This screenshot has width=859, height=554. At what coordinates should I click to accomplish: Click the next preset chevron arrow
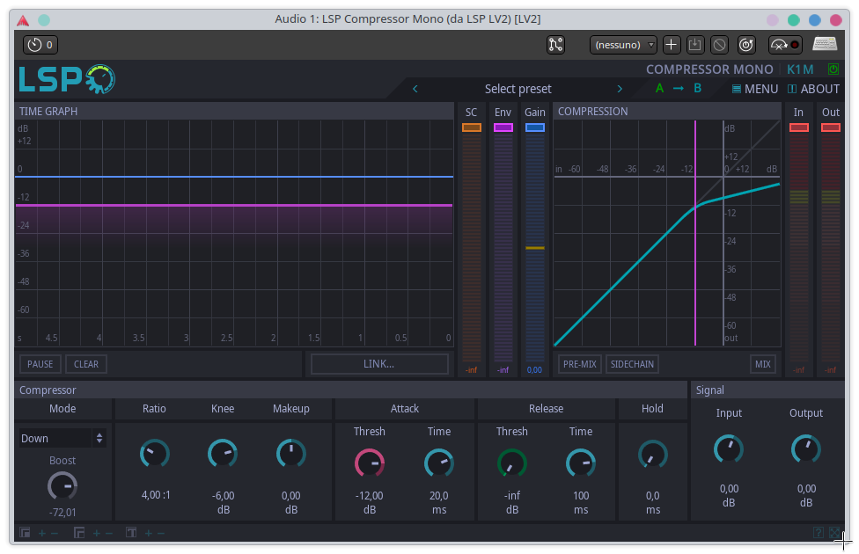(x=620, y=88)
